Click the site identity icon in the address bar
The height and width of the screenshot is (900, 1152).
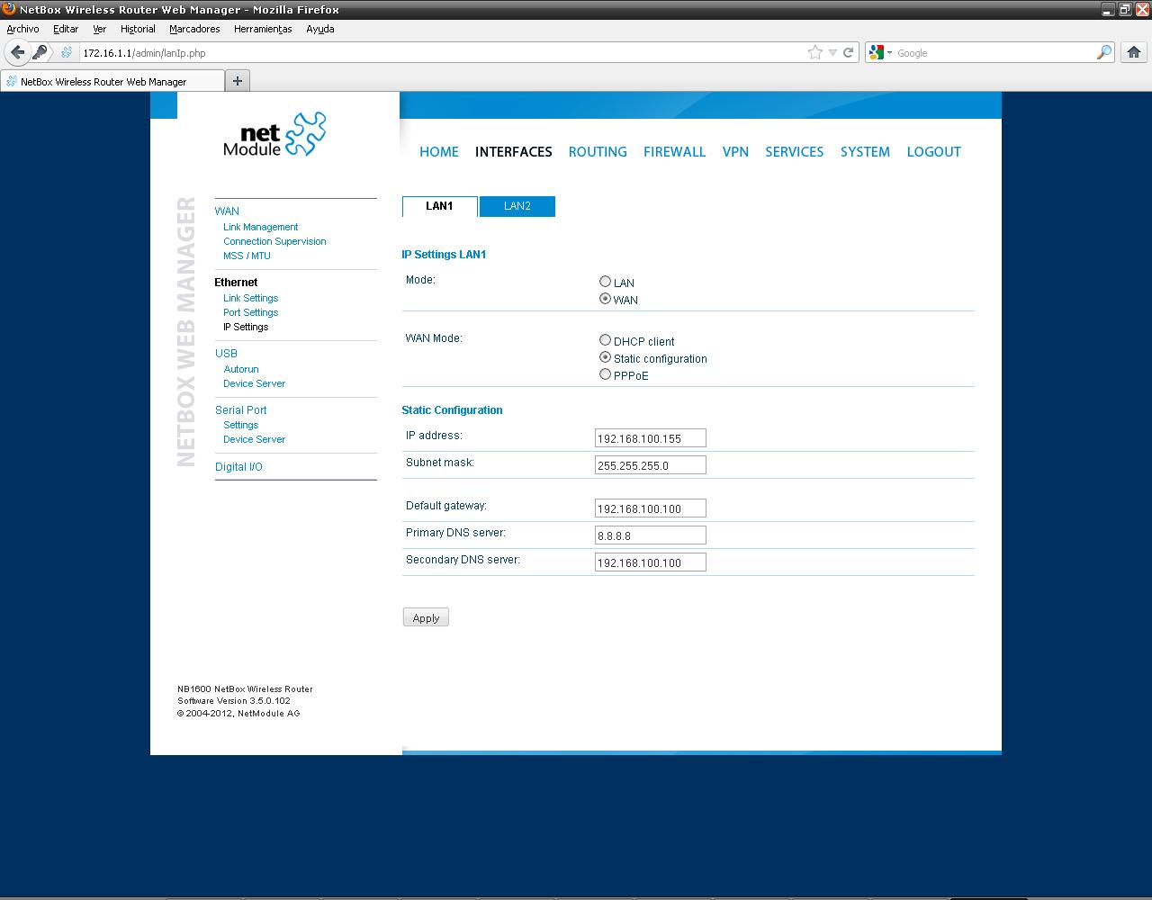[67, 52]
